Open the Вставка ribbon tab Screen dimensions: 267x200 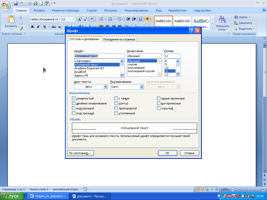click(39, 10)
